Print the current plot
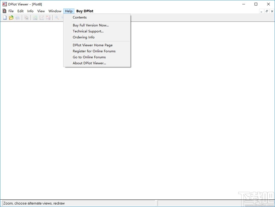 click(18, 17)
